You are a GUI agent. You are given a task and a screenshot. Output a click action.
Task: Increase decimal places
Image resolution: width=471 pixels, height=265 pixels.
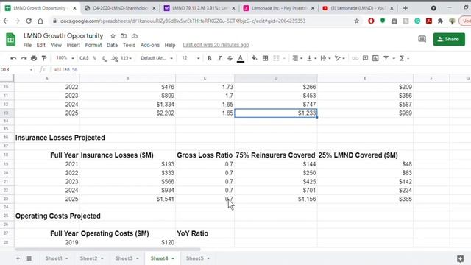point(115,58)
